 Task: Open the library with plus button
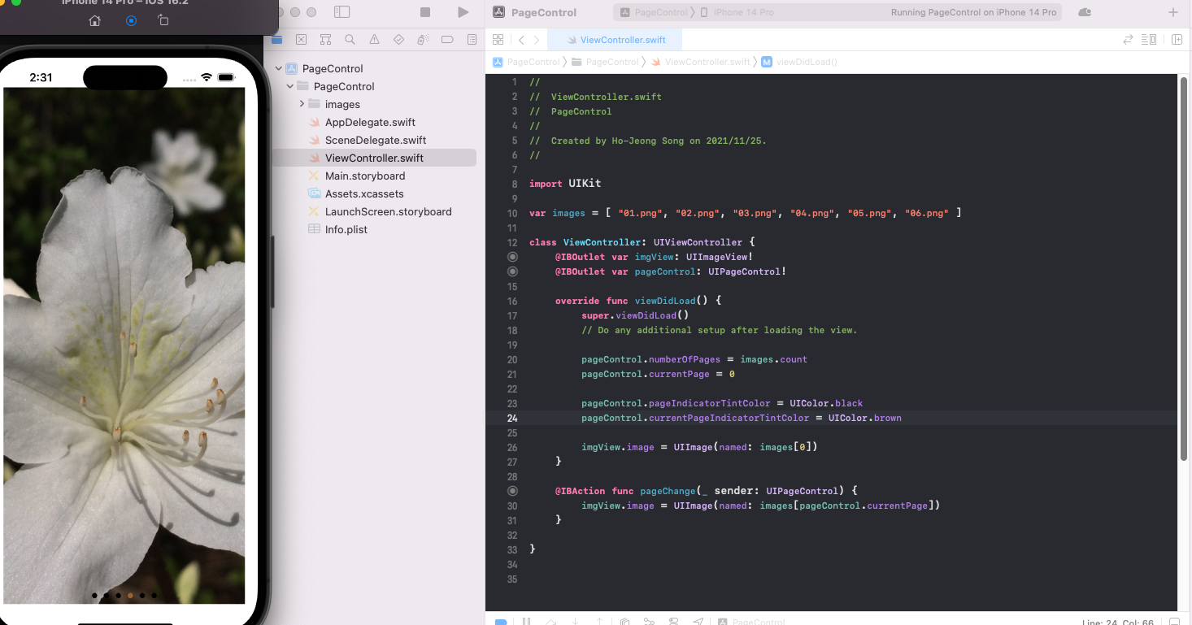pyautogui.click(x=1172, y=12)
